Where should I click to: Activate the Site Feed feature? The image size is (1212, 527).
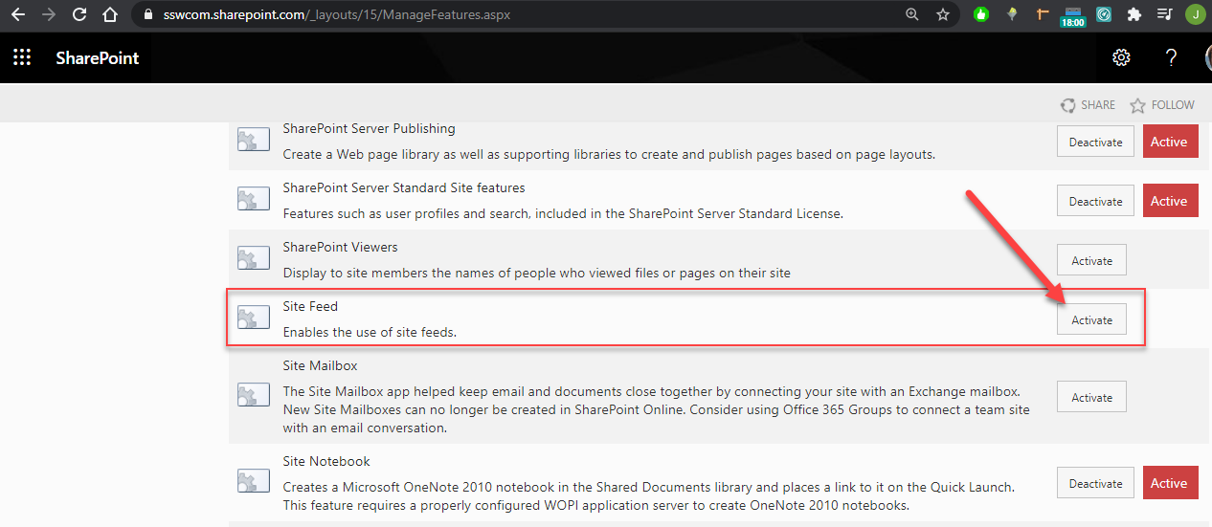(x=1091, y=319)
